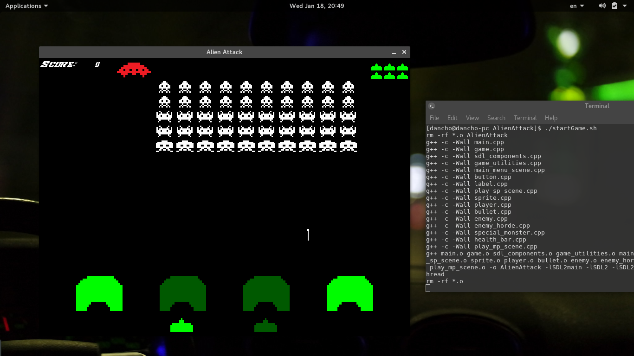Image resolution: width=634 pixels, height=356 pixels.
Task: Click the rightmost bright green shield bunker
Action: pos(350,293)
